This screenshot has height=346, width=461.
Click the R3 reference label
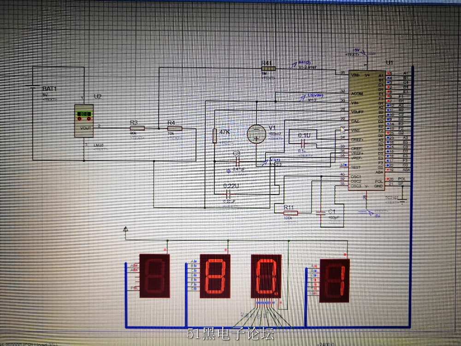(x=134, y=122)
